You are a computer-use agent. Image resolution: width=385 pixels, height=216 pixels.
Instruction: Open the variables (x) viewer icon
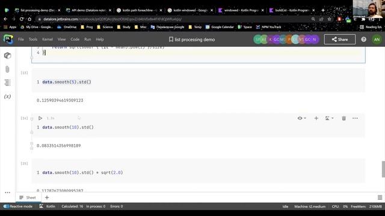click(x=7, y=97)
